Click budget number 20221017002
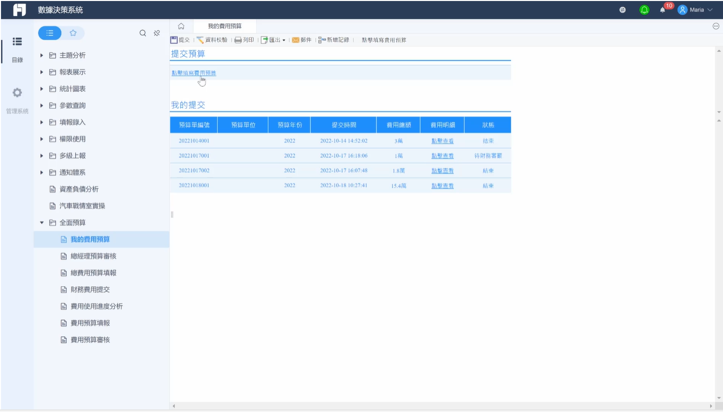 coord(194,170)
